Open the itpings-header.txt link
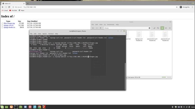Screen dimensions: 195x109 pos(9,27)
